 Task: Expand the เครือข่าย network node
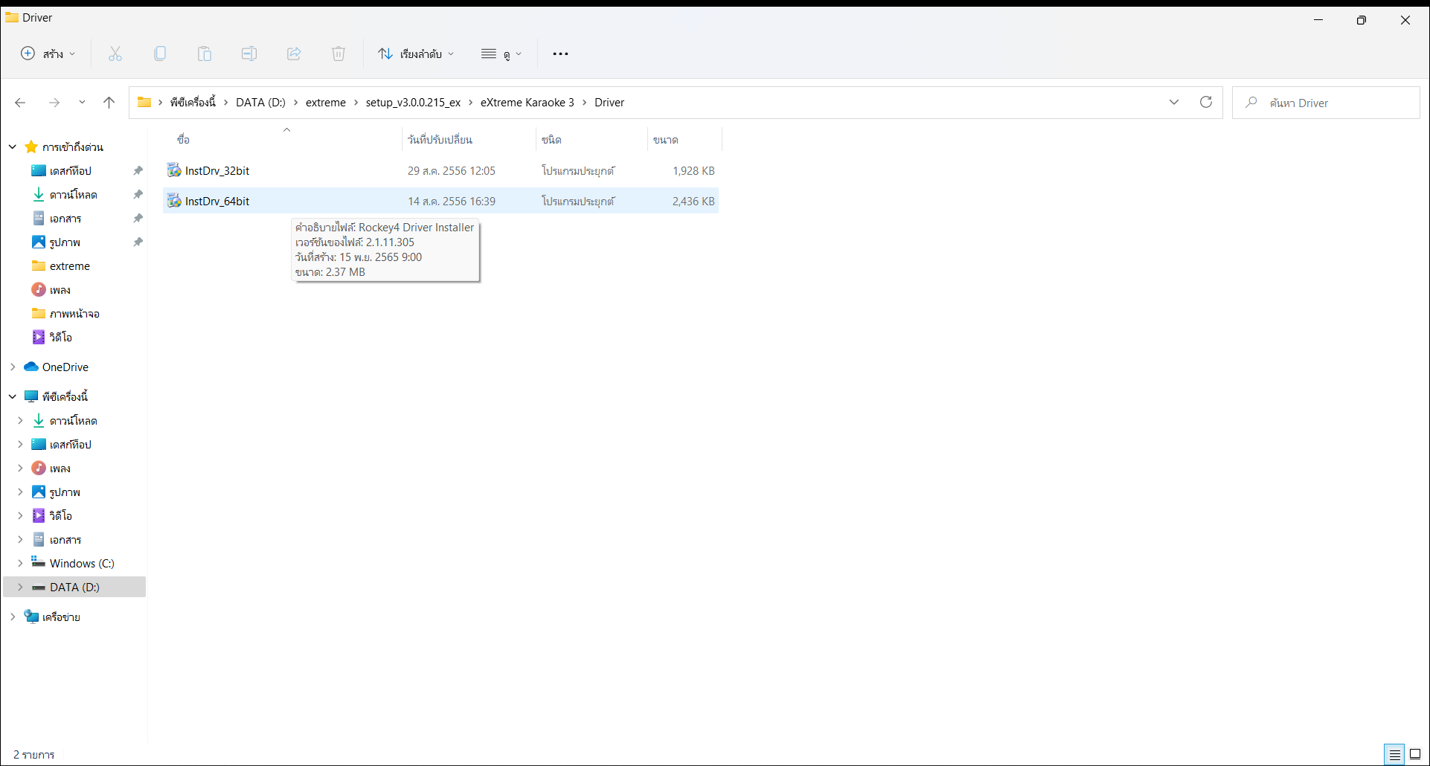13,617
